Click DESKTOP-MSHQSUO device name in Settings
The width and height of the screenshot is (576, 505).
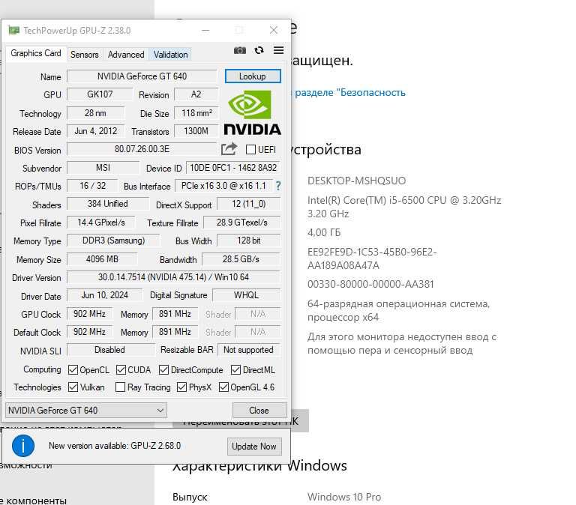click(x=357, y=181)
